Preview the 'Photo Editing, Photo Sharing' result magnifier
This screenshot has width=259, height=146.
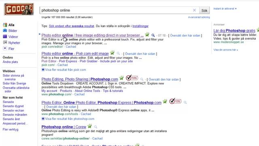[142, 79]
